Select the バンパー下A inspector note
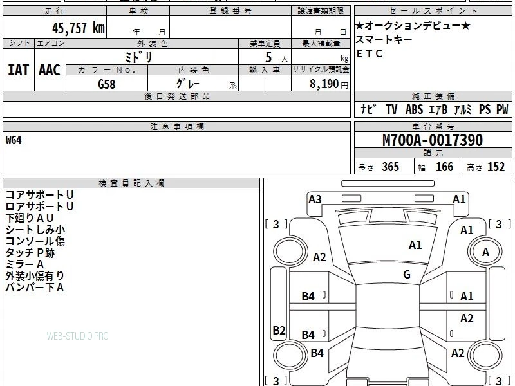This screenshot has width=515, height=386. (35, 288)
